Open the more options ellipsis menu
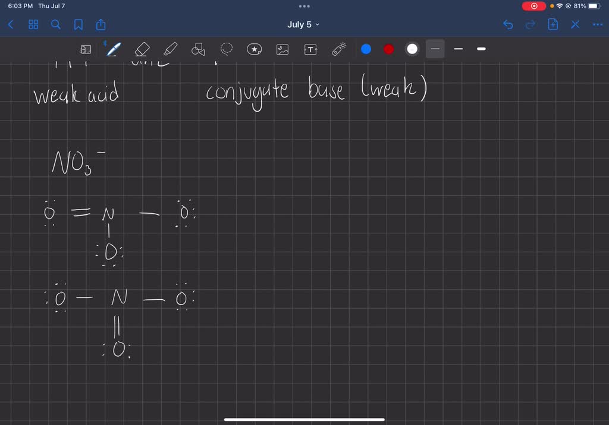The width and height of the screenshot is (609, 425). [598, 24]
